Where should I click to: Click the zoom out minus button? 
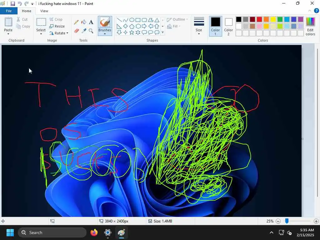278,221
